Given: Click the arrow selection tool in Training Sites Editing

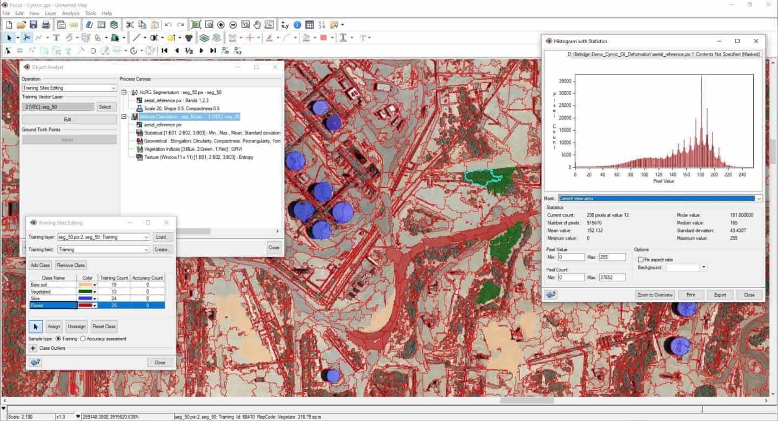Looking at the screenshot, I should 35,327.
